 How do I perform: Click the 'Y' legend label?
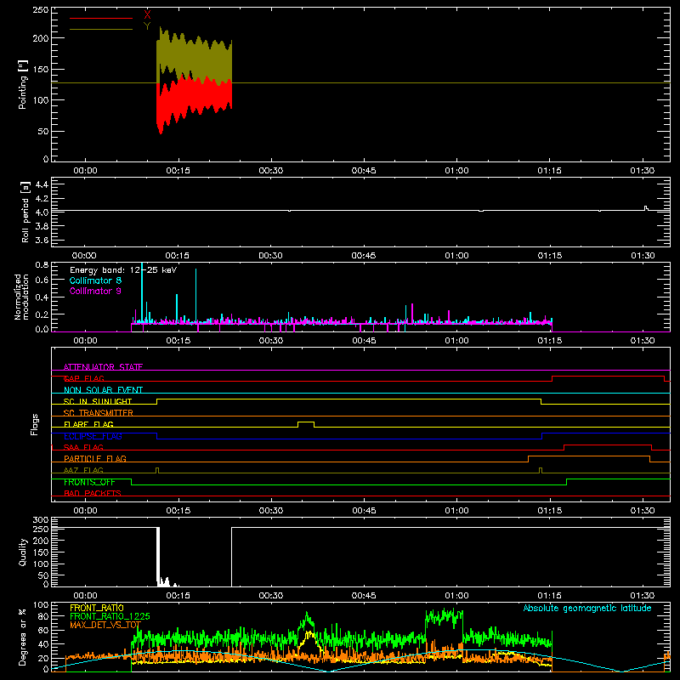pyautogui.click(x=147, y=26)
